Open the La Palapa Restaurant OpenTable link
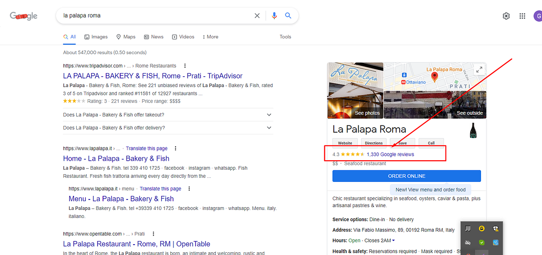 [136, 244]
